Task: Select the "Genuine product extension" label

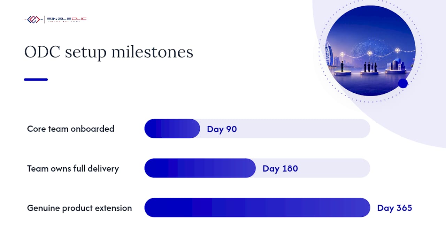Action: tap(79, 208)
